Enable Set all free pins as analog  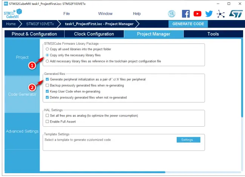click(47, 115)
